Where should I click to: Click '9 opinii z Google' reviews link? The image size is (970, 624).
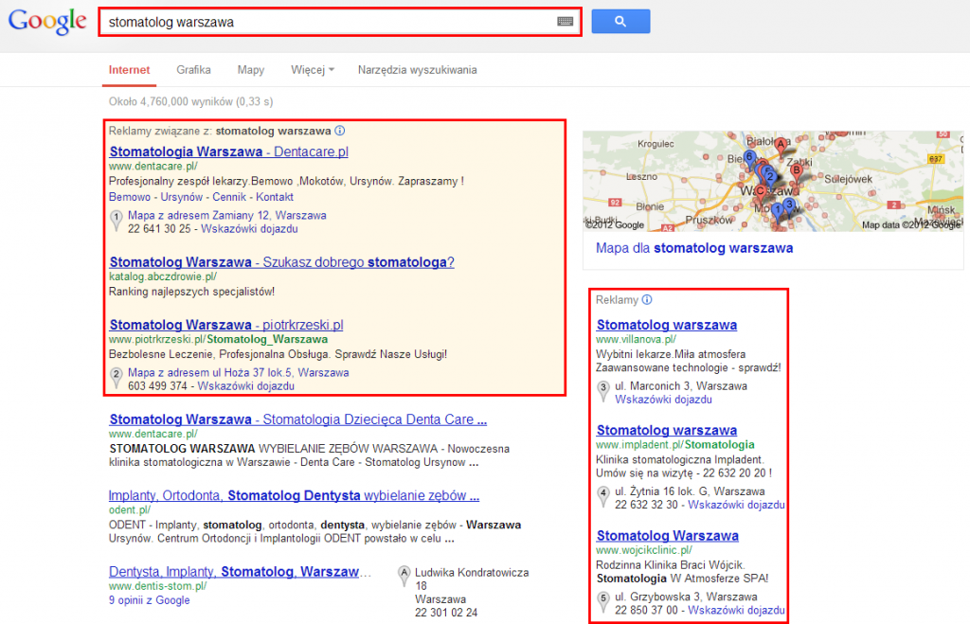(x=149, y=600)
